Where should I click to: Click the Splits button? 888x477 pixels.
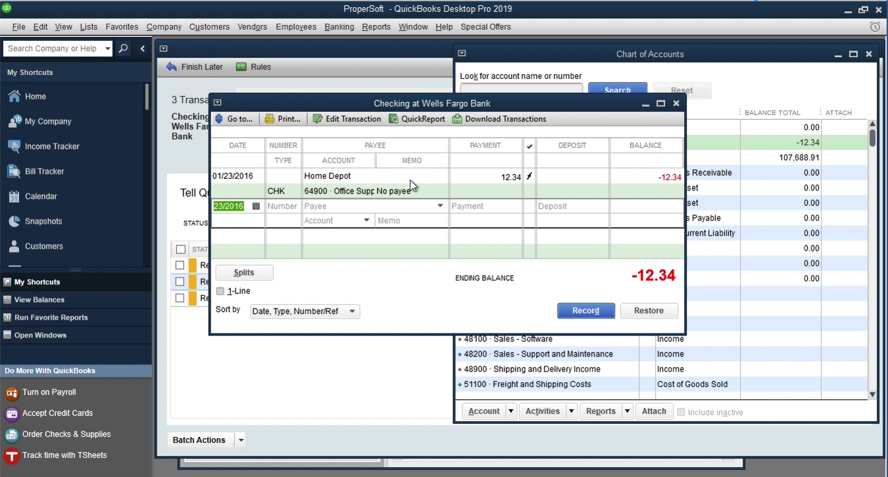coord(244,272)
